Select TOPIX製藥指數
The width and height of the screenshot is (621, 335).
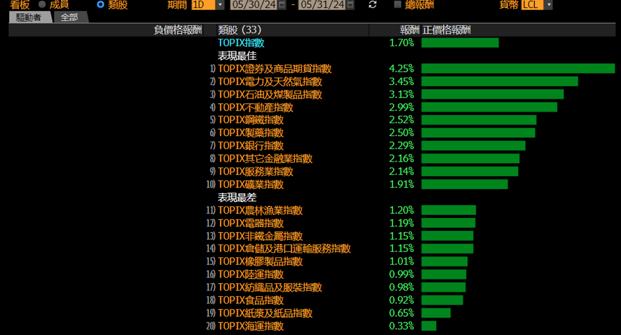coord(251,133)
